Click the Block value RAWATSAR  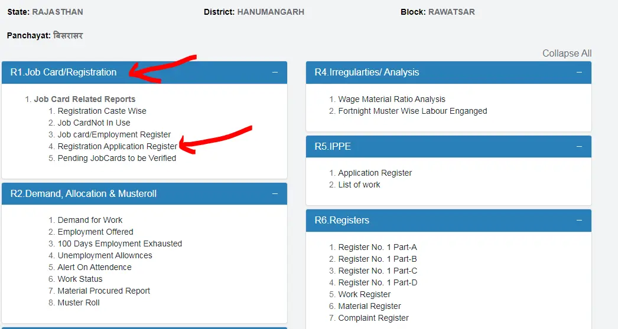click(451, 12)
